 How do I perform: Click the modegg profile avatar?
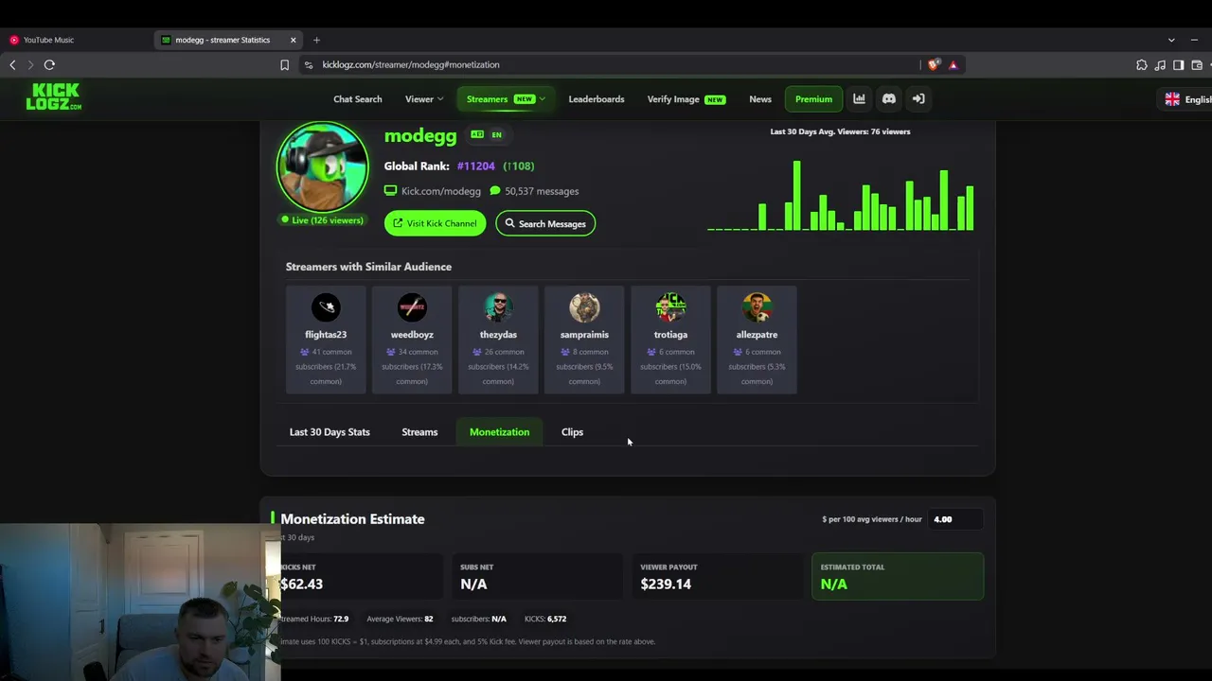[322, 167]
